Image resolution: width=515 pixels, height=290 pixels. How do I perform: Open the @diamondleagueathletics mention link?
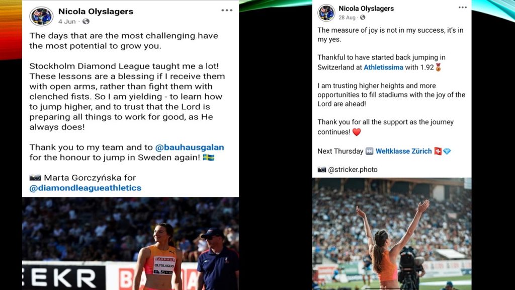(85, 188)
